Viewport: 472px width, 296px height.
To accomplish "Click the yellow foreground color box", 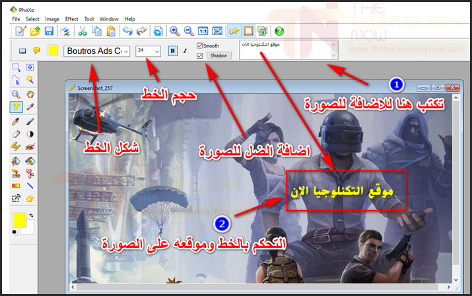I will point(20,220).
